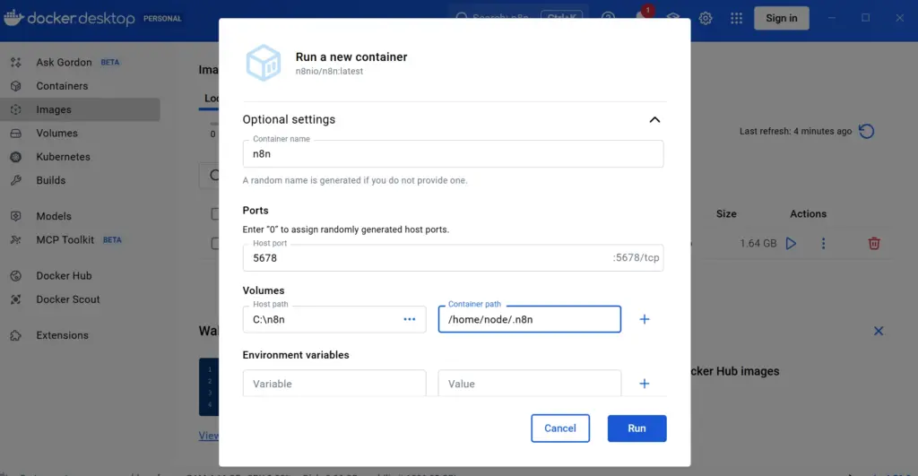Image resolution: width=918 pixels, height=476 pixels.
Task: Click the Containers cube icon
Action: (16, 86)
